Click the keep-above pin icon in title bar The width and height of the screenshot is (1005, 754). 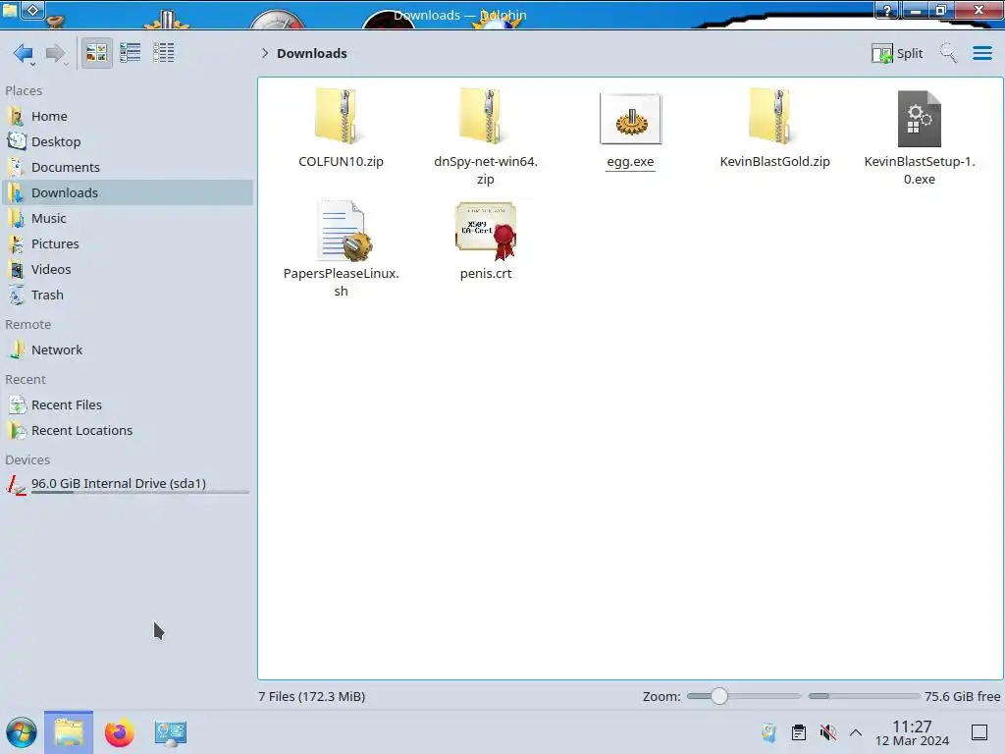point(32,10)
